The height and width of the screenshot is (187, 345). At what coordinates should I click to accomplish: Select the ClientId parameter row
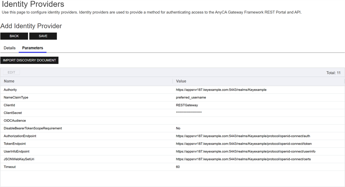[9, 105]
